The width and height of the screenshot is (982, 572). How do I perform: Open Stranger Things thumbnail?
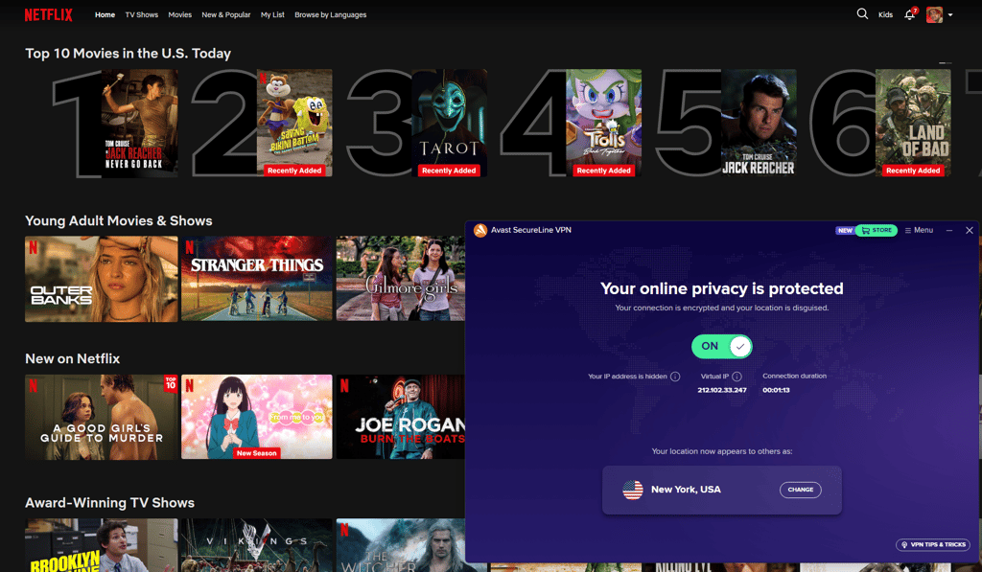(x=257, y=279)
